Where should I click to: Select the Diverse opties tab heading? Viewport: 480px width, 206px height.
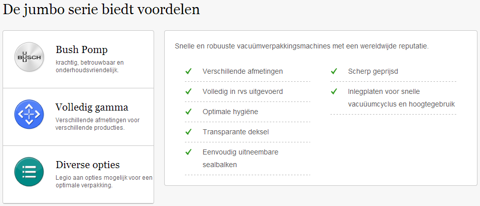click(x=87, y=165)
